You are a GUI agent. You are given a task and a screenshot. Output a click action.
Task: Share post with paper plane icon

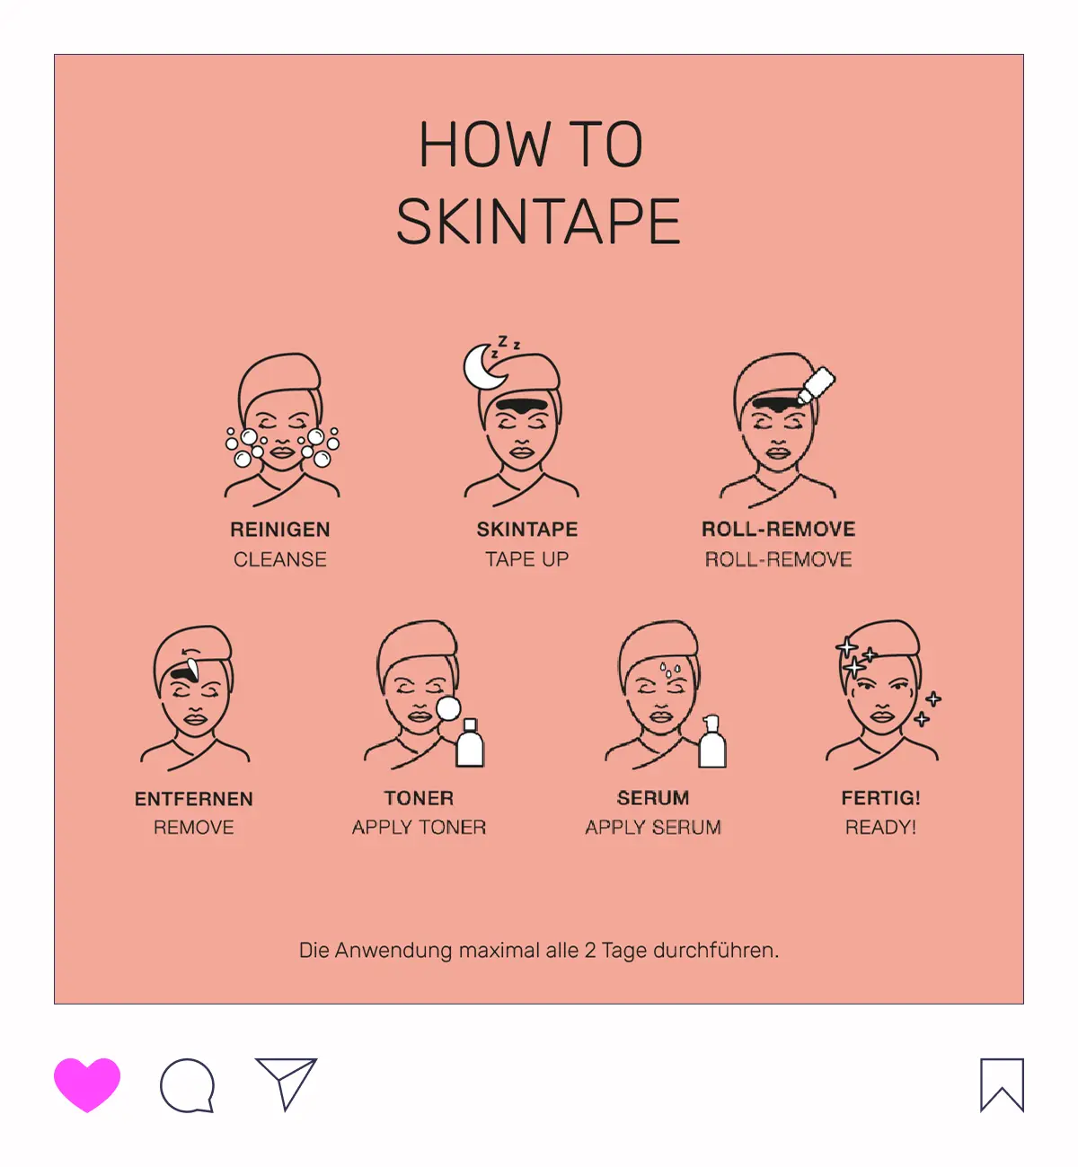[x=287, y=1084]
